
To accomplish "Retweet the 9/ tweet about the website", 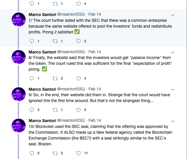I will [55, 110].
